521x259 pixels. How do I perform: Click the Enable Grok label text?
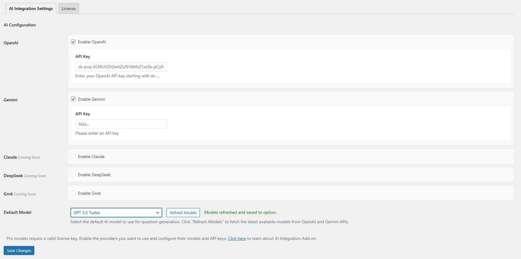point(89,193)
